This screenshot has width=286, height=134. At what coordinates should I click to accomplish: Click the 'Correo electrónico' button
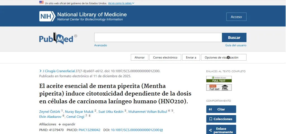point(165,57)
